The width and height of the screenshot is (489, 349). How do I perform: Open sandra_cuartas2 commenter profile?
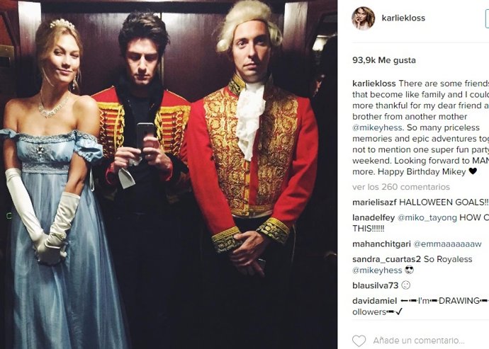[387, 259]
